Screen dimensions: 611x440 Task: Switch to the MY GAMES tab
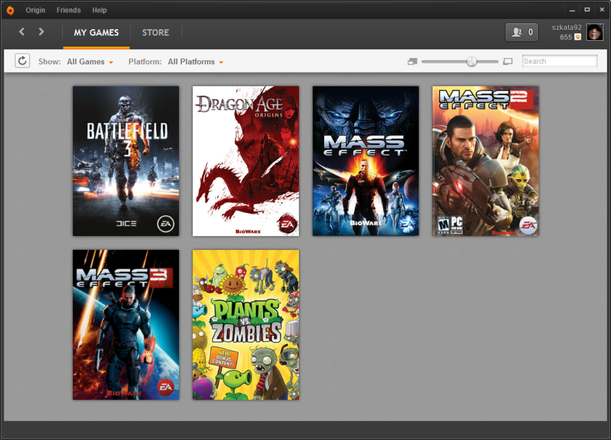(x=96, y=33)
